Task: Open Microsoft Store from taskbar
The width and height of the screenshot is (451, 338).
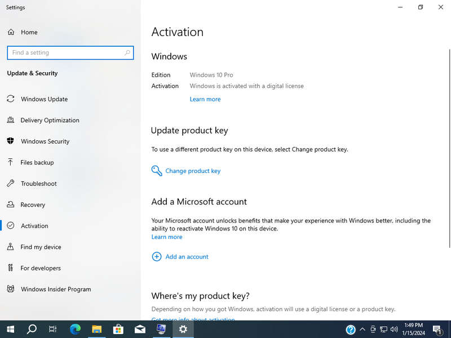Action: tap(118, 329)
